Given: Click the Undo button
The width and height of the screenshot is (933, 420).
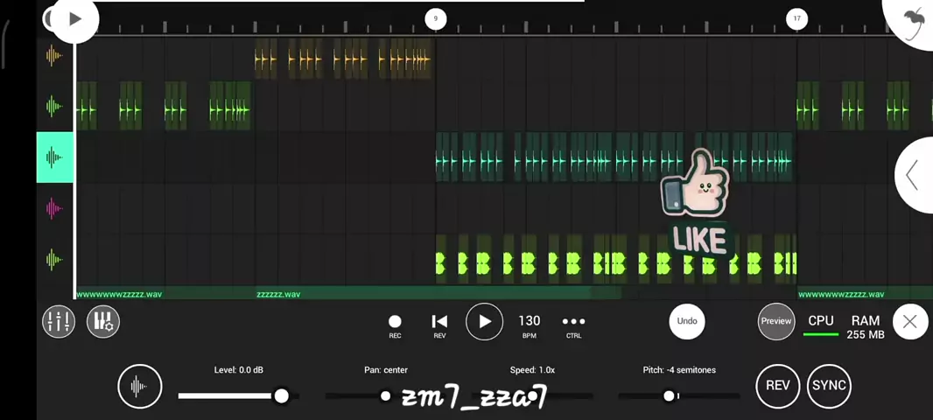Looking at the screenshot, I should tap(687, 321).
